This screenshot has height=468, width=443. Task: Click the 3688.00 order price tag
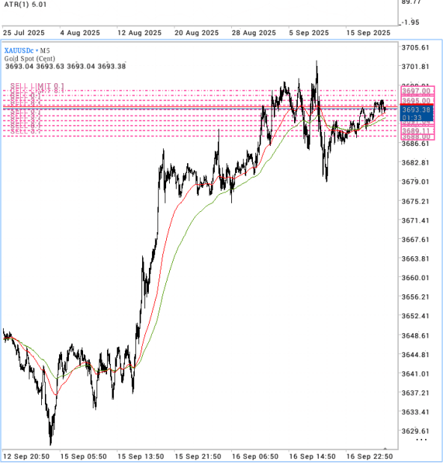coord(416,137)
